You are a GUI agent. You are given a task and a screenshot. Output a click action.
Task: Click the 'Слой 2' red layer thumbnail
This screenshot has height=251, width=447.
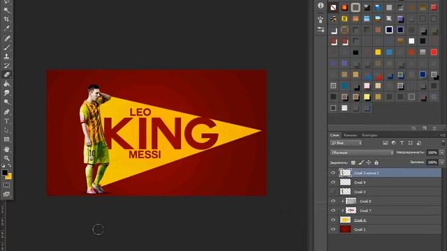tap(345, 229)
